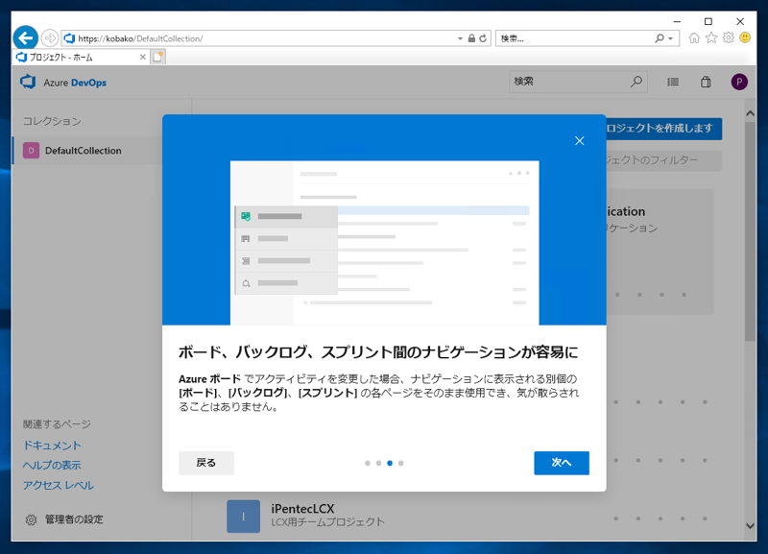Select the second page indicator dot
Screen dimensions: 768x554
click(378, 463)
